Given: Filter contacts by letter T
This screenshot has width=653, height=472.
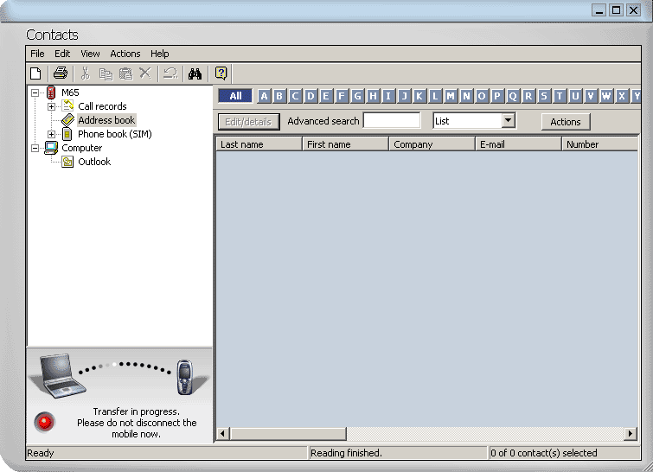Looking at the screenshot, I should pyautogui.click(x=560, y=96).
